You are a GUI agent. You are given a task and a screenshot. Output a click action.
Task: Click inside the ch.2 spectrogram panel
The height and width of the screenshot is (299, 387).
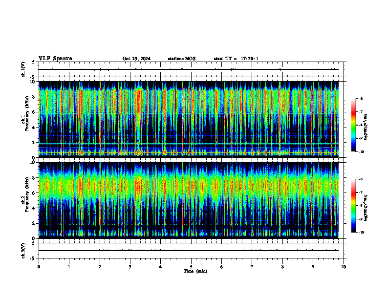click(189, 200)
